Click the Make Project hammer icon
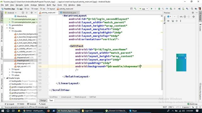 click(135, 9)
